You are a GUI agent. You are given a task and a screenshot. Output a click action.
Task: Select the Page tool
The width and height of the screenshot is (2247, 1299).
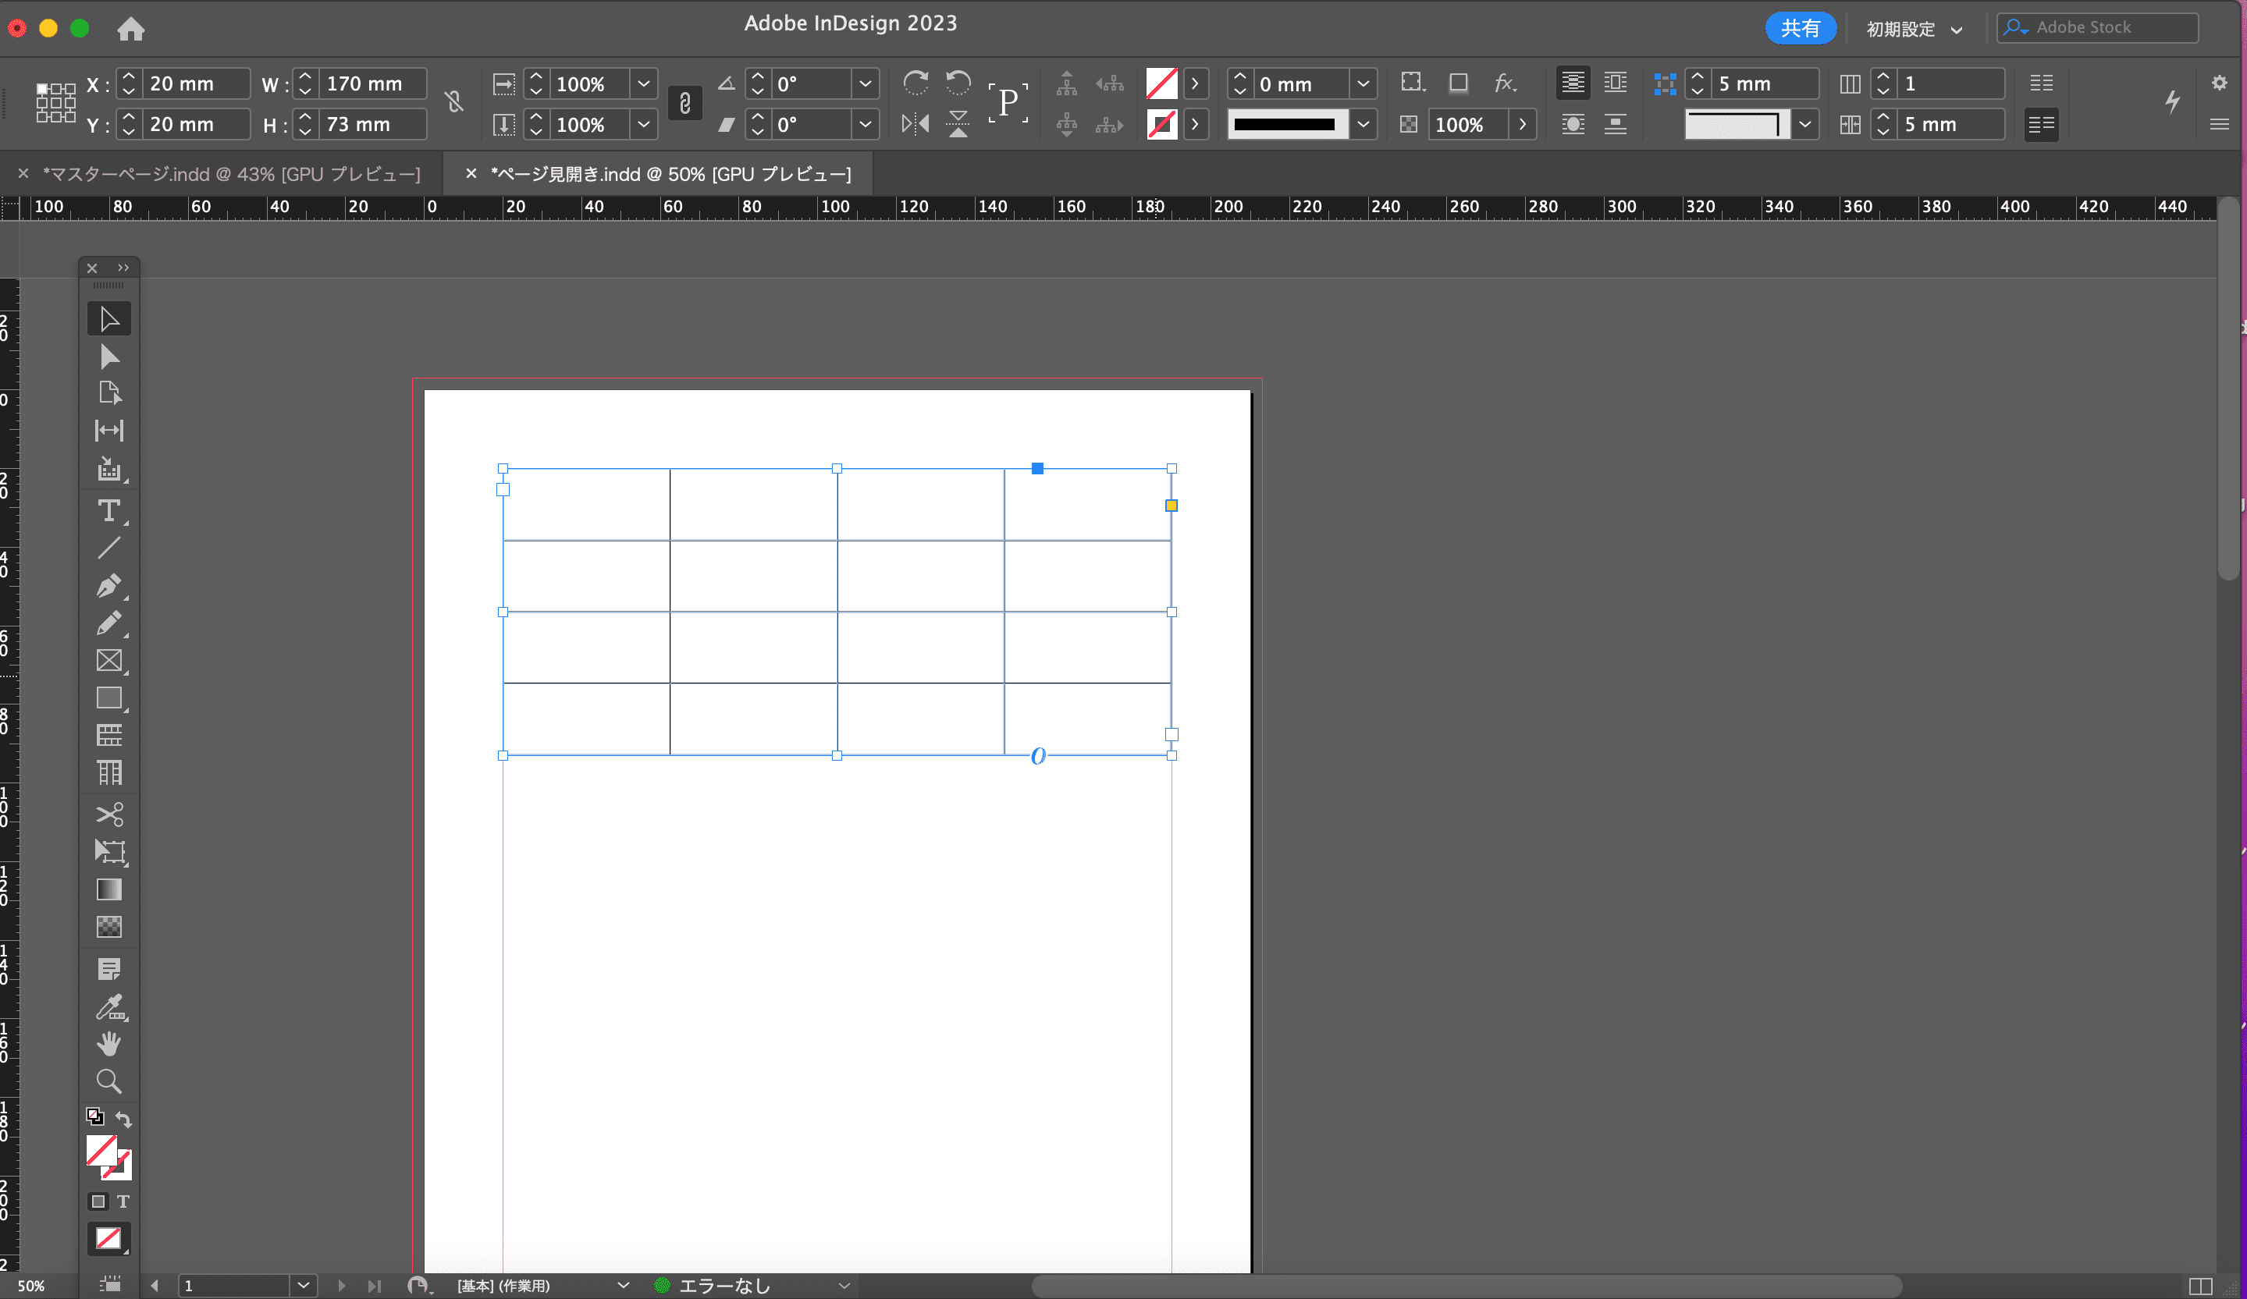tap(108, 393)
